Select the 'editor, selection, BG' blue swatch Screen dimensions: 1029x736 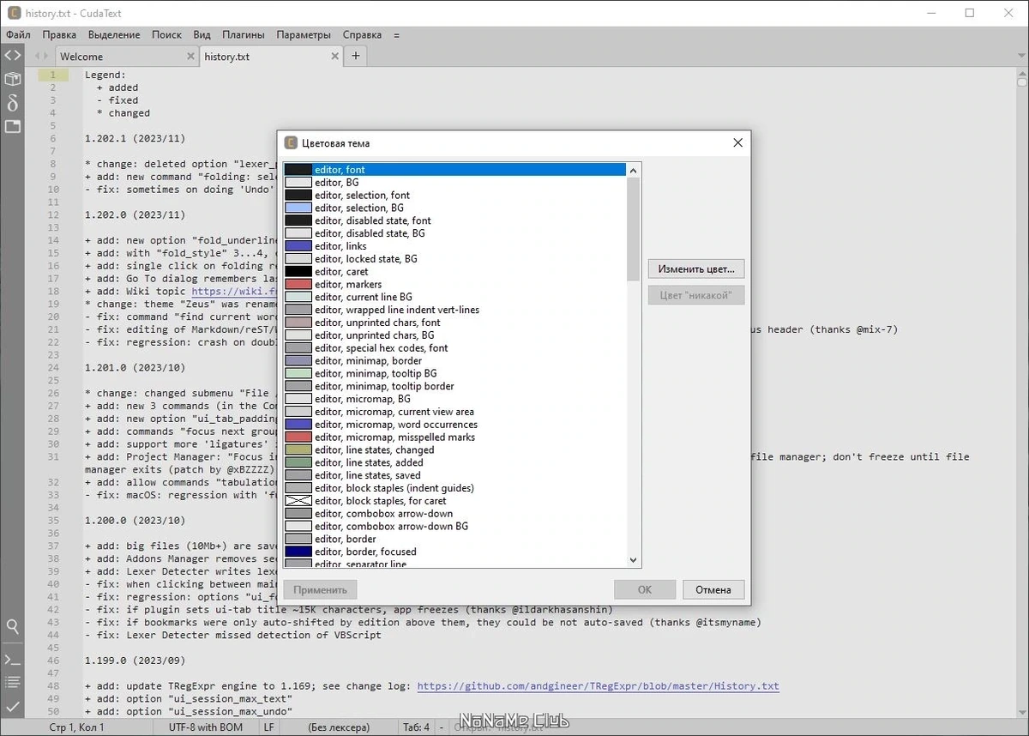pyautogui.click(x=298, y=208)
